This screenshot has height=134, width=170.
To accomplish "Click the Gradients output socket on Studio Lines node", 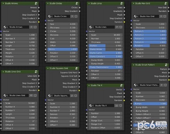I will (x=124, y=11).
